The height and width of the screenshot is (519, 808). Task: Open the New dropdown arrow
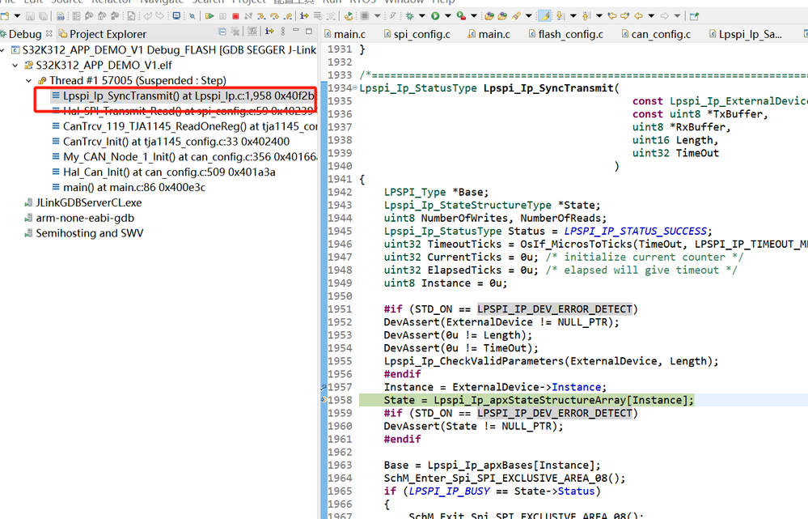[17, 16]
